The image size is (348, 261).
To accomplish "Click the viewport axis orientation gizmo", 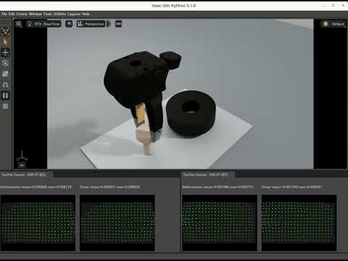I will pyautogui.click(x=22, y=157).
